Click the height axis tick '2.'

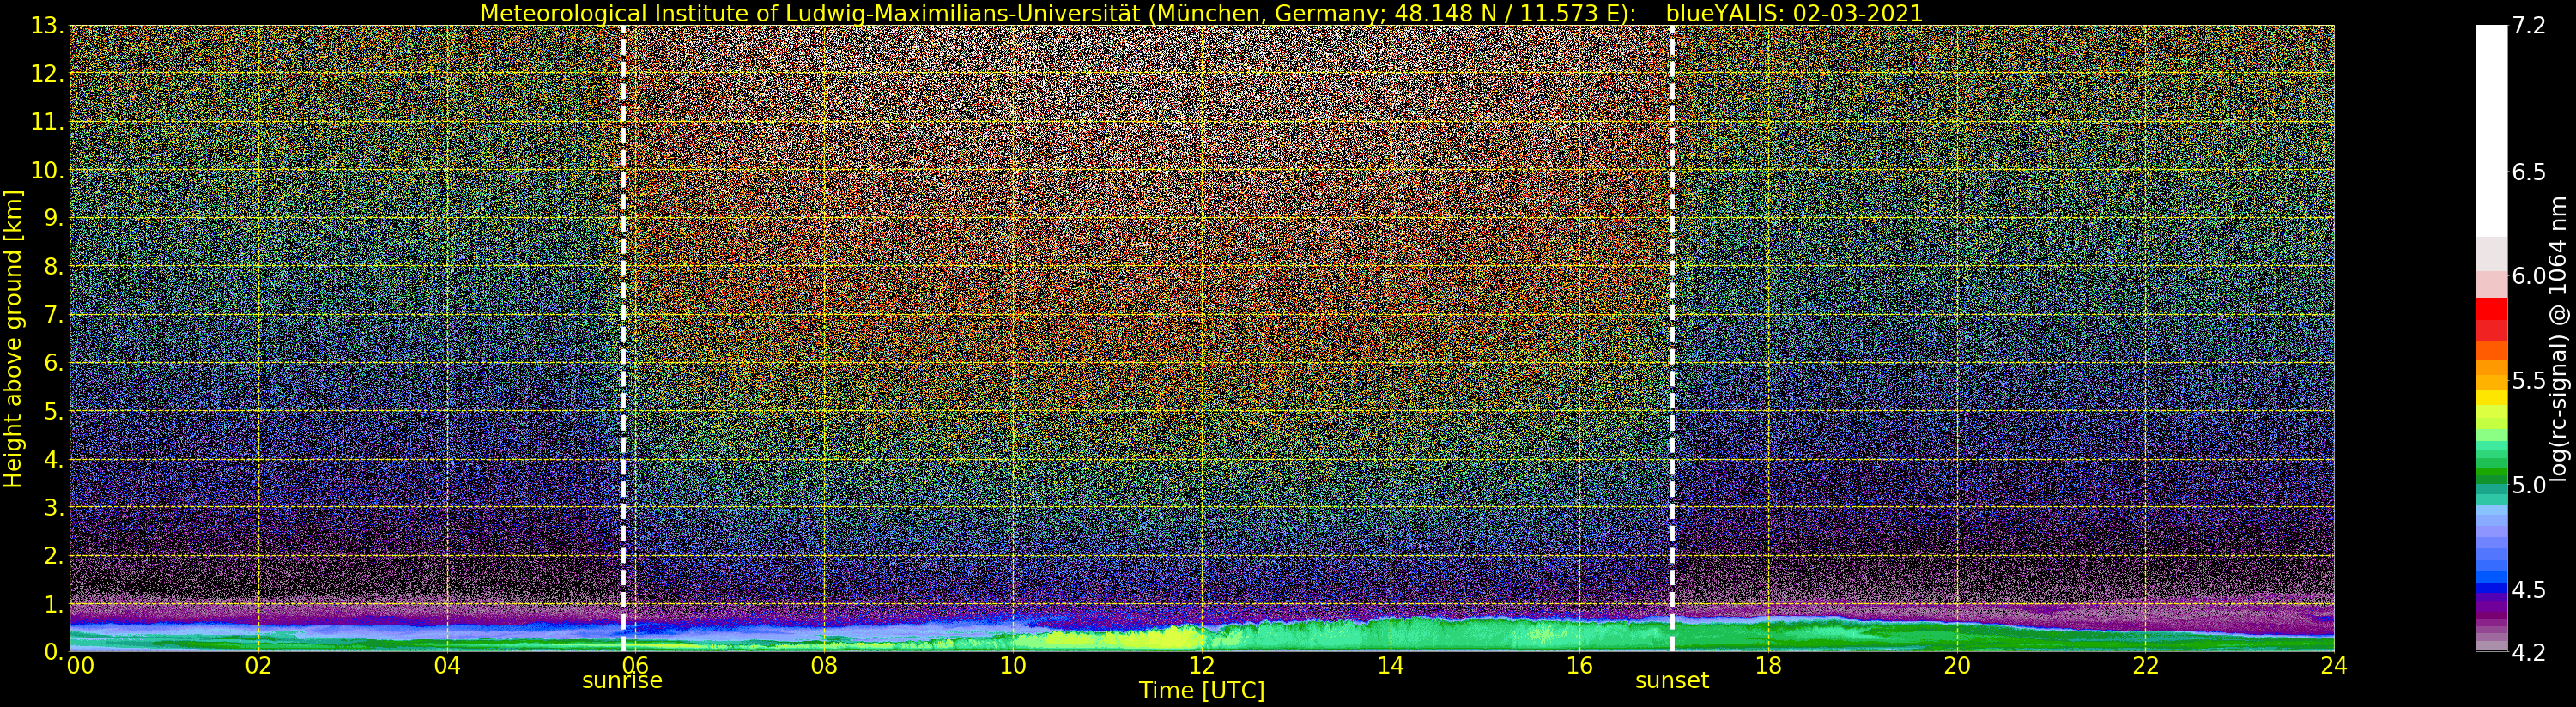(54, 555)
